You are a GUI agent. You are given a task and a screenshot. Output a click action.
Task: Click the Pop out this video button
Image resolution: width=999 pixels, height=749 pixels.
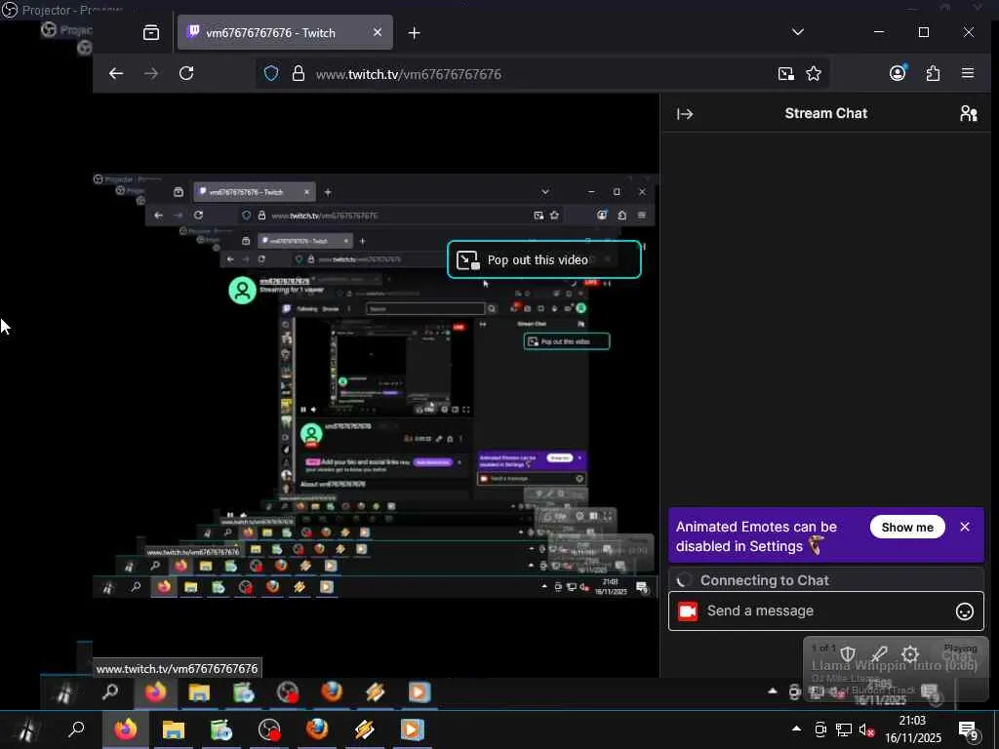pyautogui.click(x=544, y=259)
